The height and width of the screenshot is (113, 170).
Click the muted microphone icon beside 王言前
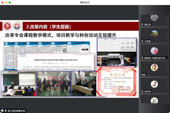(142, 41)
